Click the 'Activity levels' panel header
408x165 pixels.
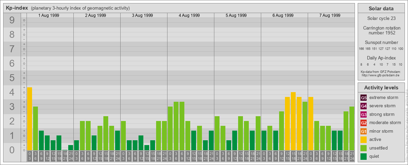(381, 88)
